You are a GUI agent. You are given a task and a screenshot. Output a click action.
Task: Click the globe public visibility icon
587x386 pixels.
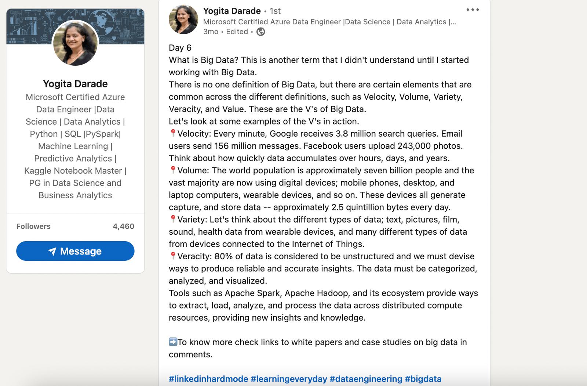(x=260, y=32)
